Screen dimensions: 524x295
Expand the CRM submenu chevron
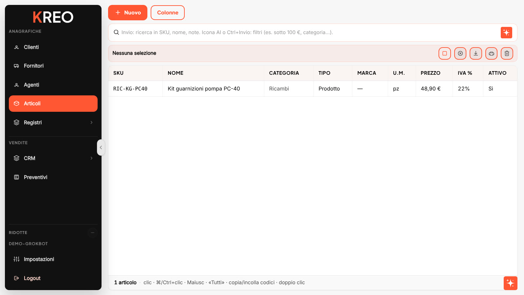click(91, 158)
